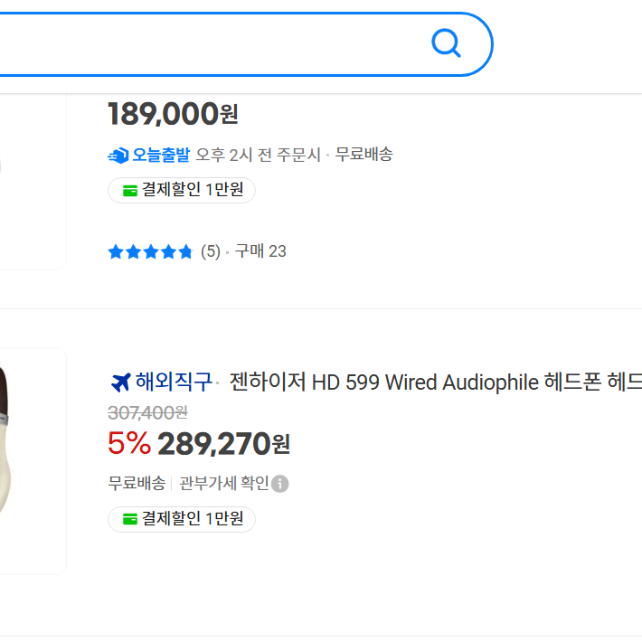Click the 구매 23 purchase count
The height and width of the screenshot is (642, 642).
click(x=260, y=251)
